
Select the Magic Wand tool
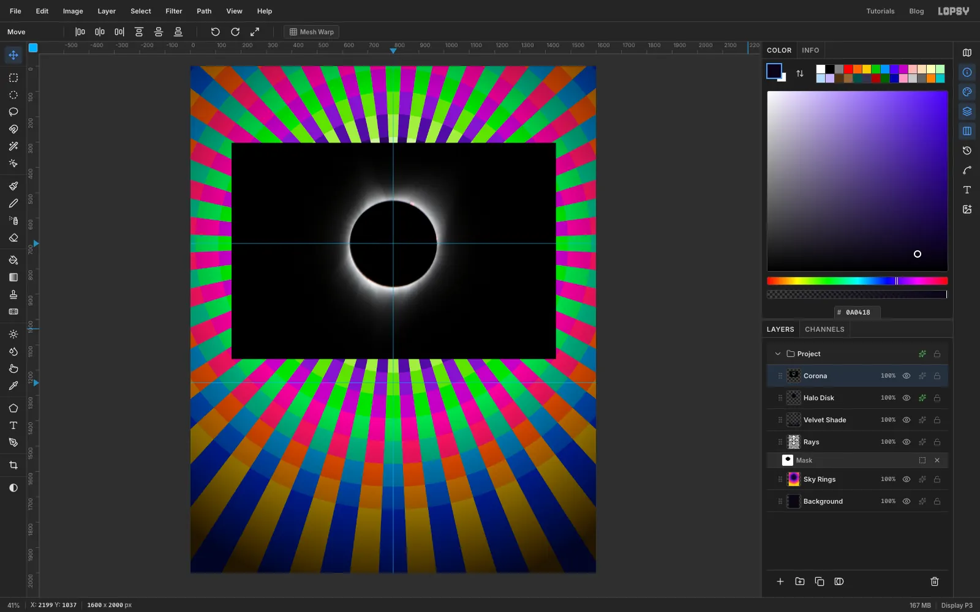point(13,146)
